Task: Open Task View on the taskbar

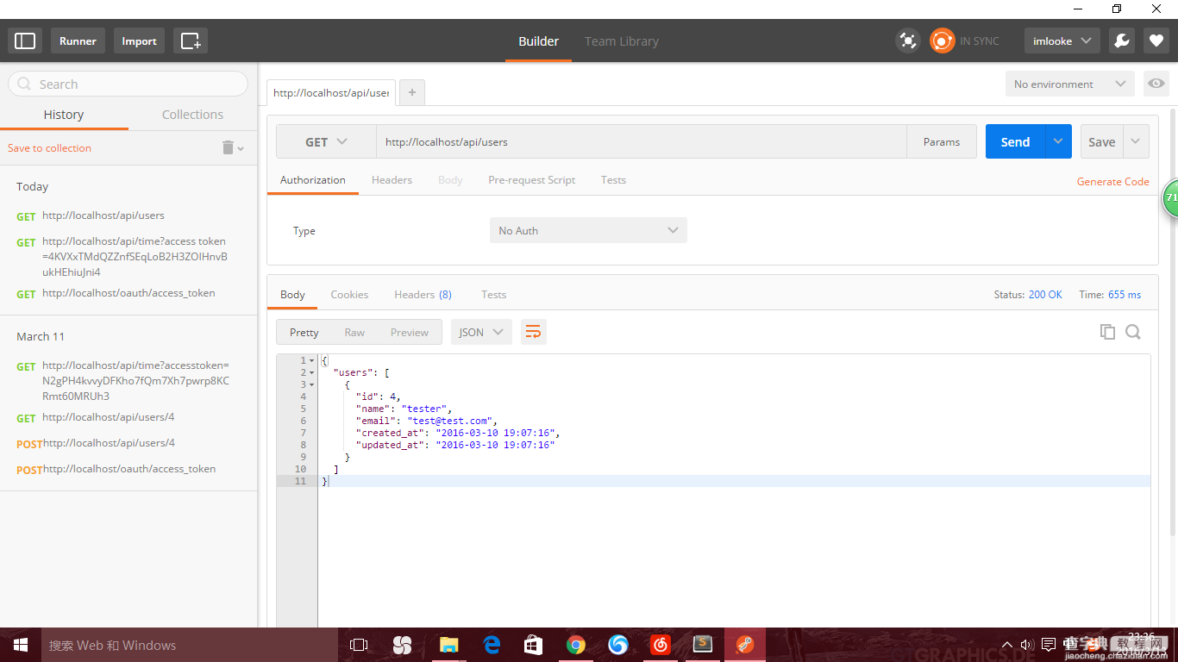Action: pos(359,645)
